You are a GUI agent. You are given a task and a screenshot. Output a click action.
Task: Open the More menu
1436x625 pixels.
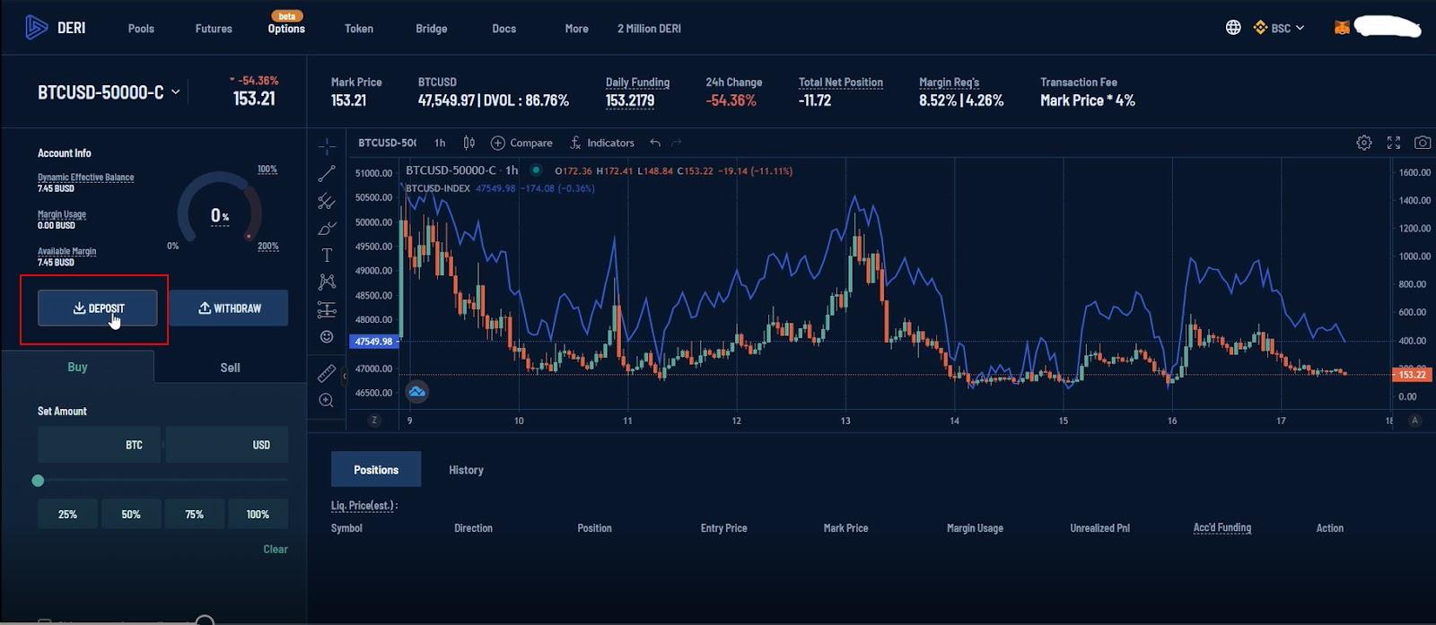(577, 29)
